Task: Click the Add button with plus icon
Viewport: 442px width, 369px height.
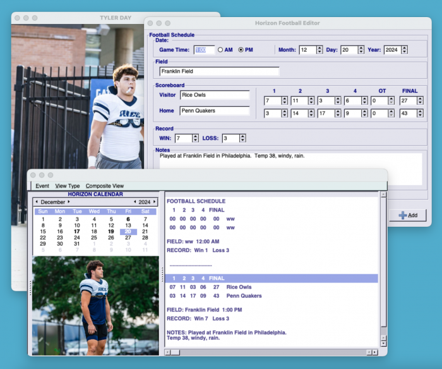Action: point(408,215)
